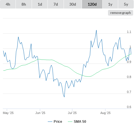Select the 4h time range tab

(x=8, y=4)
